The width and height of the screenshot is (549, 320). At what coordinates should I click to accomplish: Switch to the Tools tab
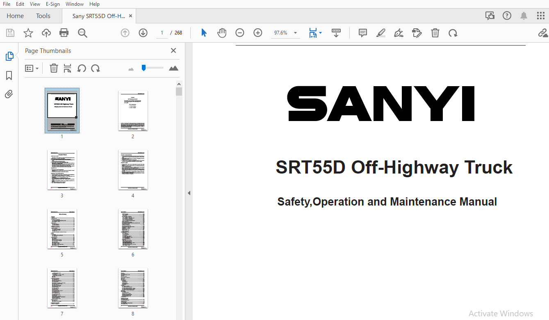pyautogui.click(x=43, y=16)
